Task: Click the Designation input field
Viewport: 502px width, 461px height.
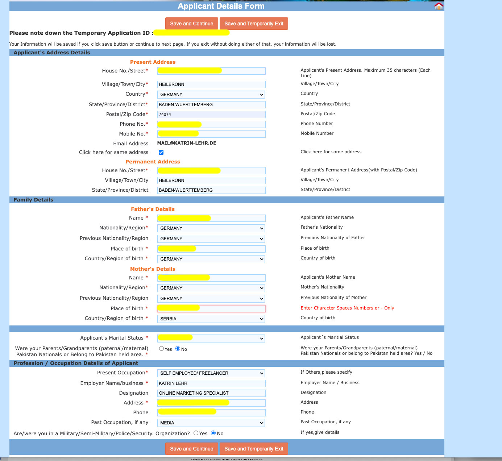Action: click(x=211, y=393)
